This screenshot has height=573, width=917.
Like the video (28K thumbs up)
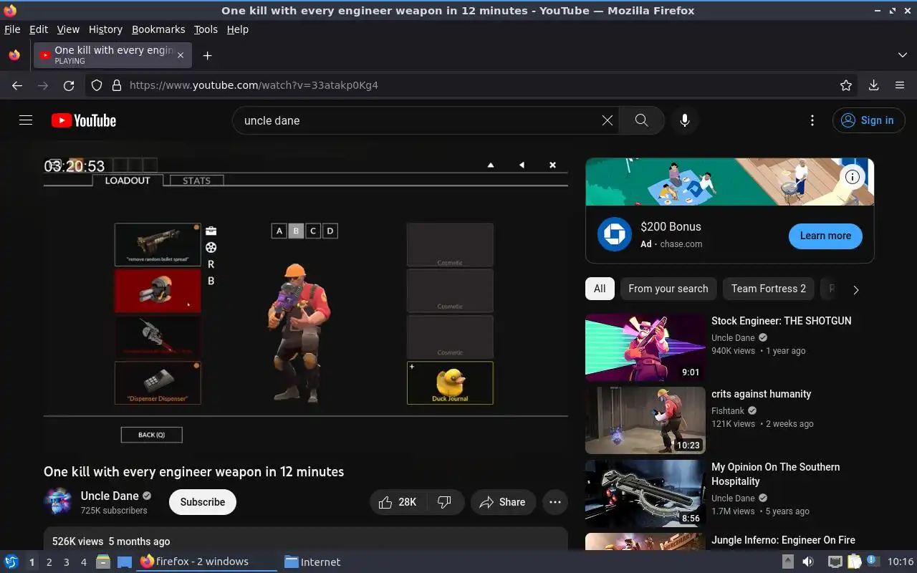[398, 502]
